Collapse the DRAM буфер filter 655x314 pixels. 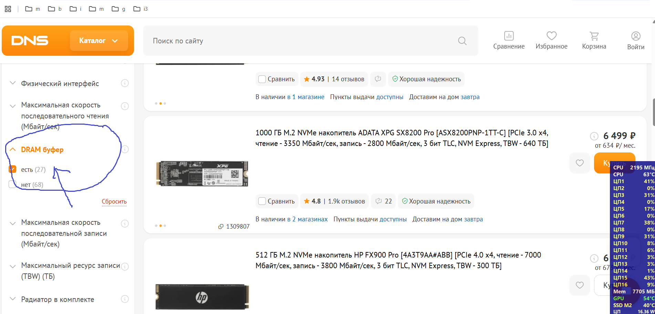[x=13, y=149]
